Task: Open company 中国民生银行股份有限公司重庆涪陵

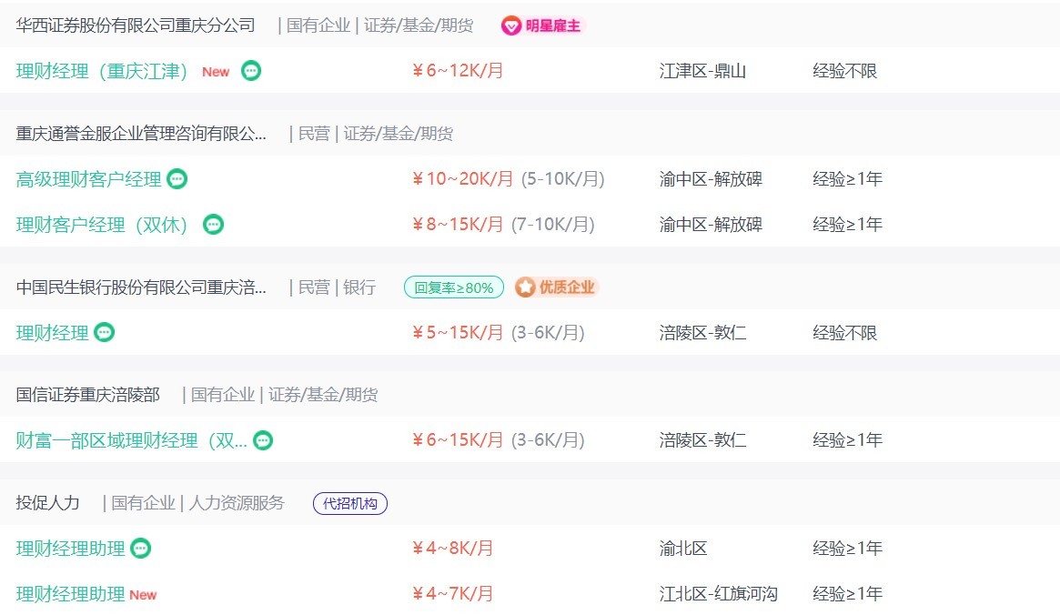Action: click(x=141, y=287)
